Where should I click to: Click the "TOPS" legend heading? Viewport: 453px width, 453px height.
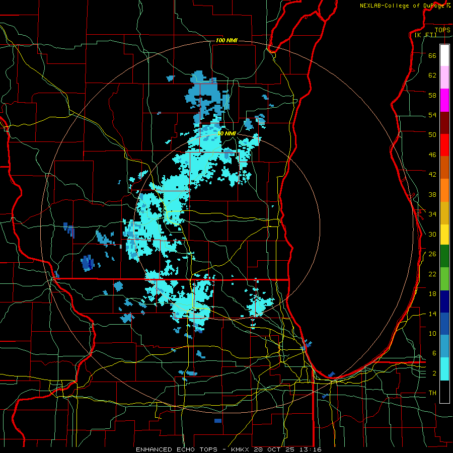442,30
